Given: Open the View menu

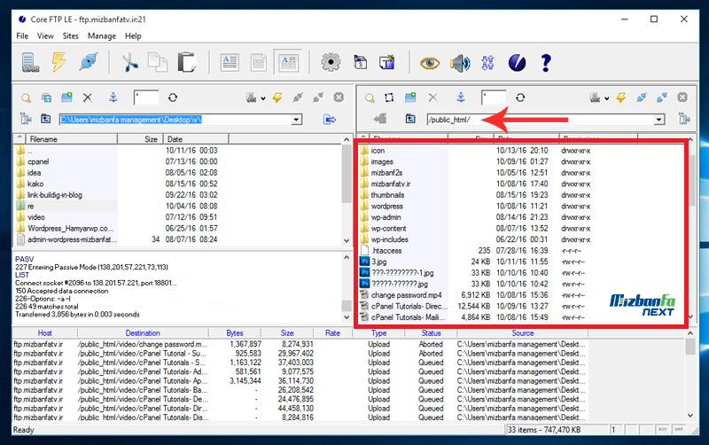Looking at the screenshot, I should tap(45, 36).
